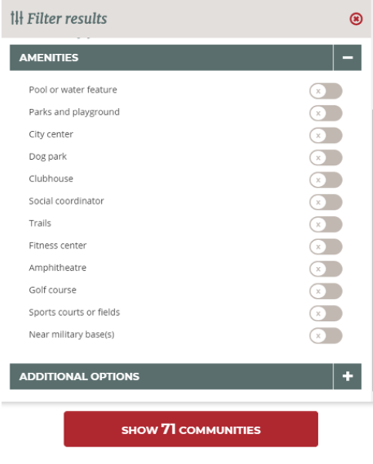Enable Parks and playground filter

point(326,113)
